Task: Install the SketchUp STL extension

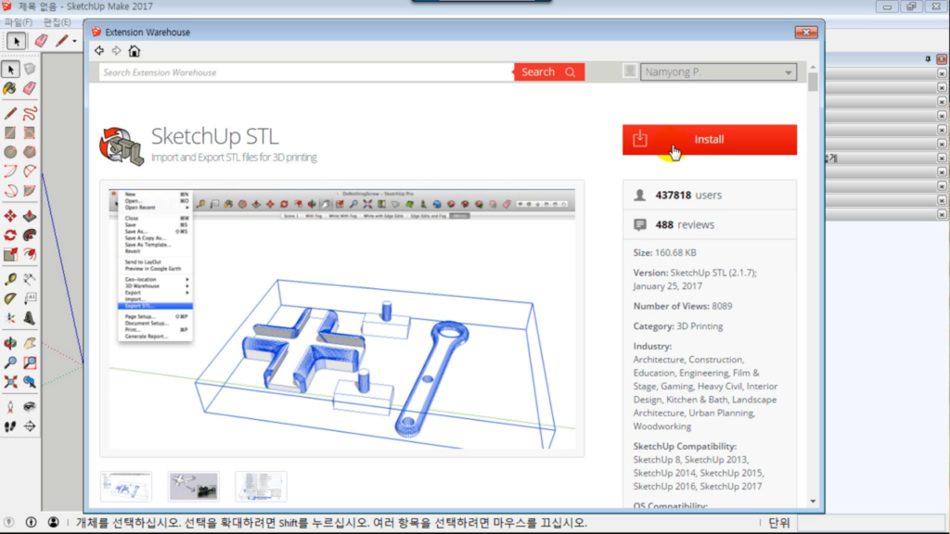Action: click(710, 140)
